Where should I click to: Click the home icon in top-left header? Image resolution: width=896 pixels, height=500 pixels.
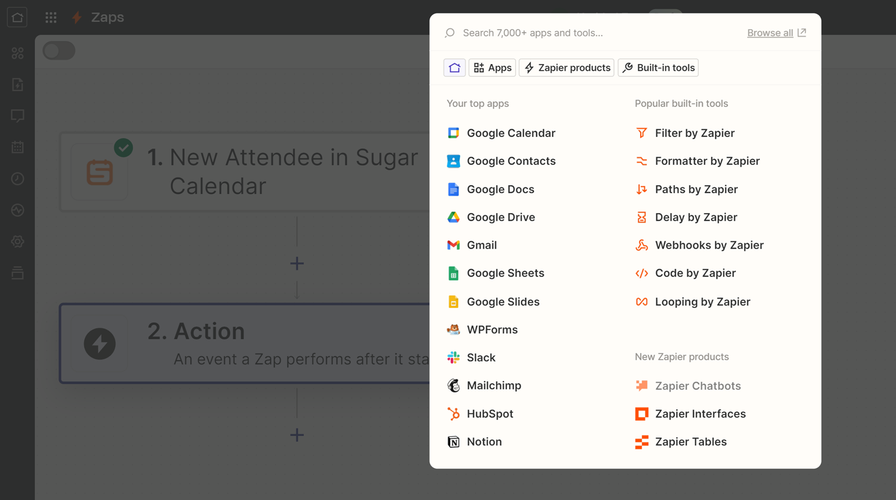[17, 17]
